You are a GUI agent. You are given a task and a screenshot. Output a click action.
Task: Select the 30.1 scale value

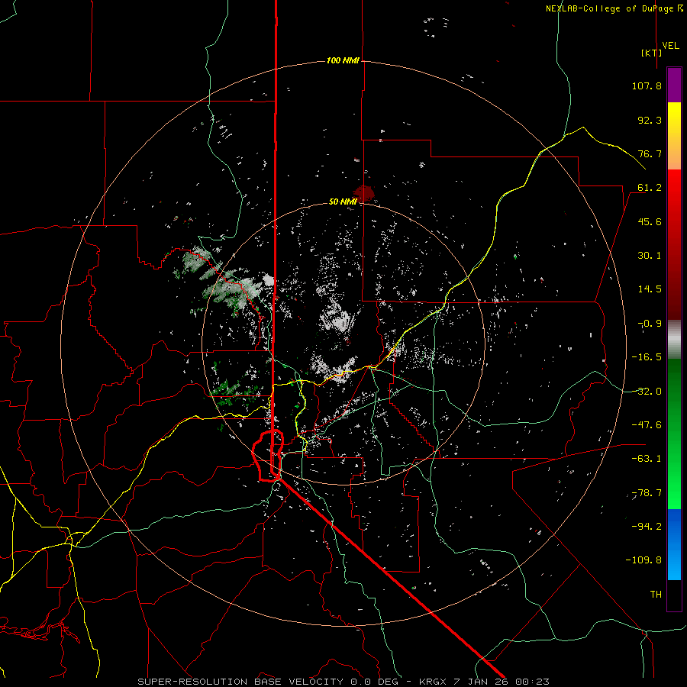pyautogui.click(x=650, y=256)
